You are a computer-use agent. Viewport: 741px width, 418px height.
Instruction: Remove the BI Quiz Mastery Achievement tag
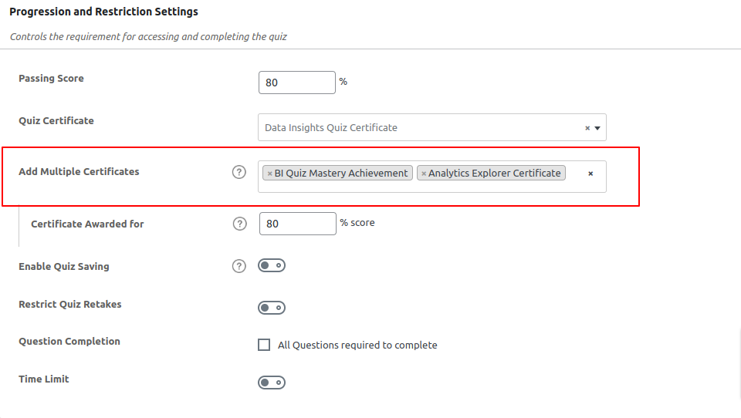[269, 174]
